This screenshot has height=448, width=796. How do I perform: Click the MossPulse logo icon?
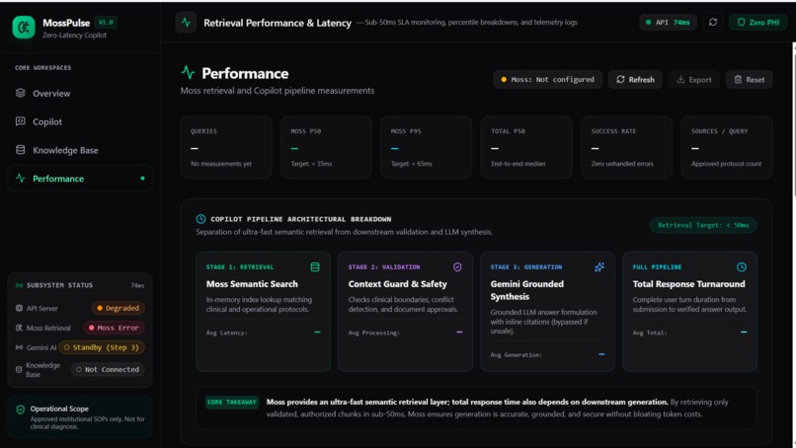[24, 28]
